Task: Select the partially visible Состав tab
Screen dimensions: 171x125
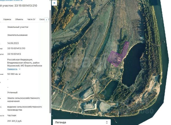Action: [x=42, y=19]
